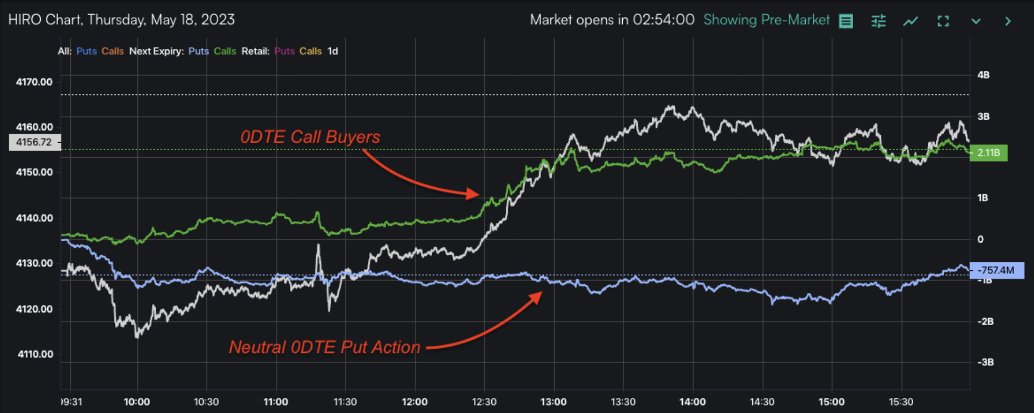Toggle Retail Calls series
1034x413 pixels.
click(310, 51)
